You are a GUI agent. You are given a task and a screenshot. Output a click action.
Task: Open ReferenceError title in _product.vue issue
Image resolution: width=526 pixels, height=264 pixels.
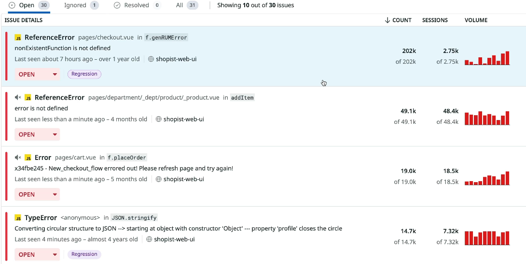pos(60,97)
